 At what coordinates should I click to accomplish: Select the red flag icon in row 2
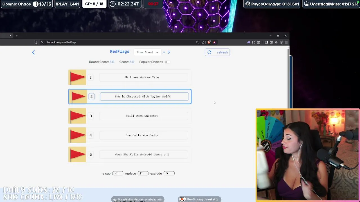click(x=78, y=97)
